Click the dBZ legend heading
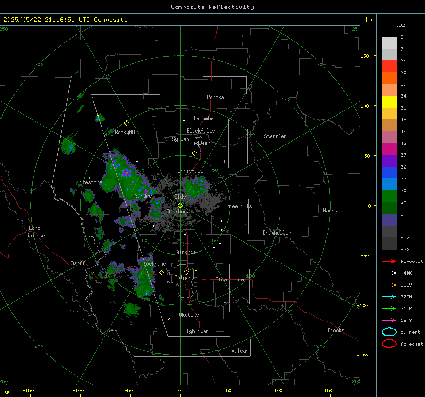Image resolution: width=425 pixels, height=397 pixels. tap(400, 25)
